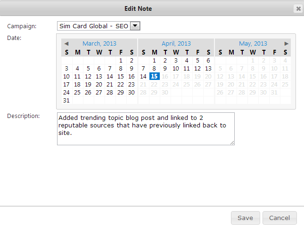The image size is (304, 228).
Task: Click the Description textarea resize handle
Action: [232, 142]
